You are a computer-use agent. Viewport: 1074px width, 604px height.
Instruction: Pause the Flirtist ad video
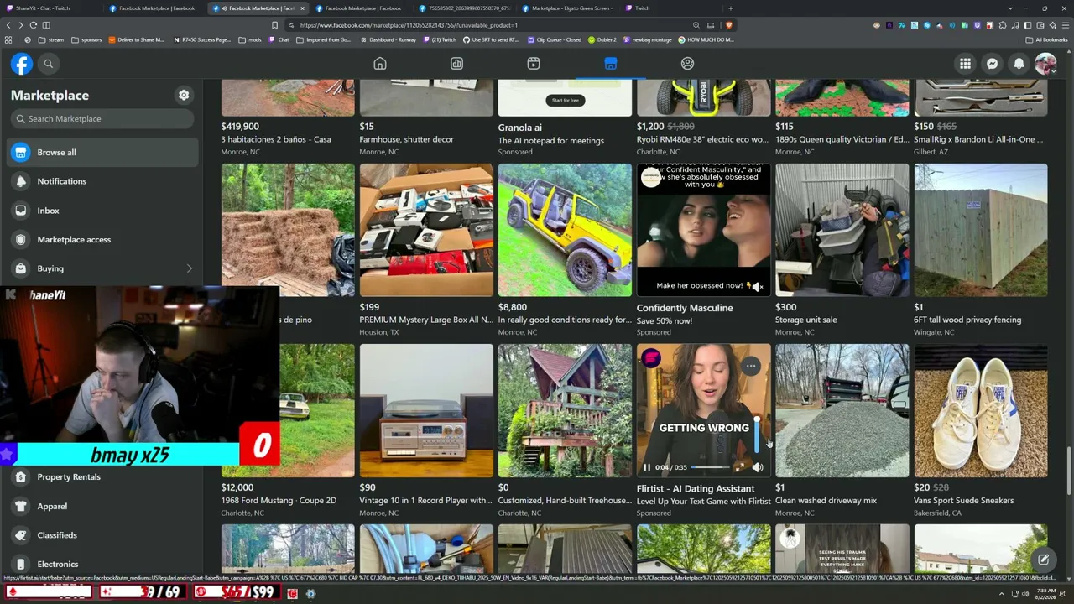(x=647, y=467)
